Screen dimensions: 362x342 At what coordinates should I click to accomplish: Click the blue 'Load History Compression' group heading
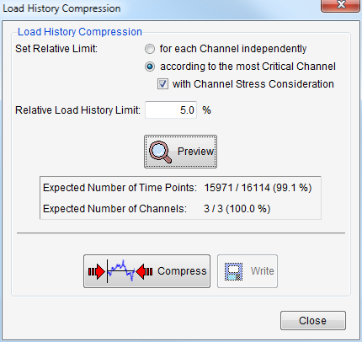pos(80,32)
